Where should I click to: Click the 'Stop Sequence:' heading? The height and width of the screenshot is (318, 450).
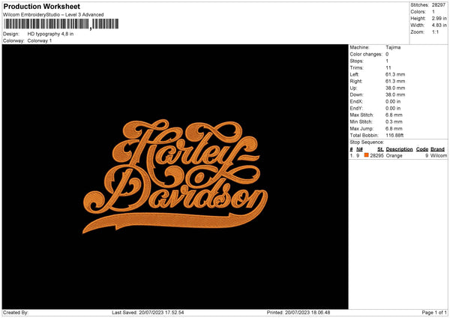(x=367, y=142)
